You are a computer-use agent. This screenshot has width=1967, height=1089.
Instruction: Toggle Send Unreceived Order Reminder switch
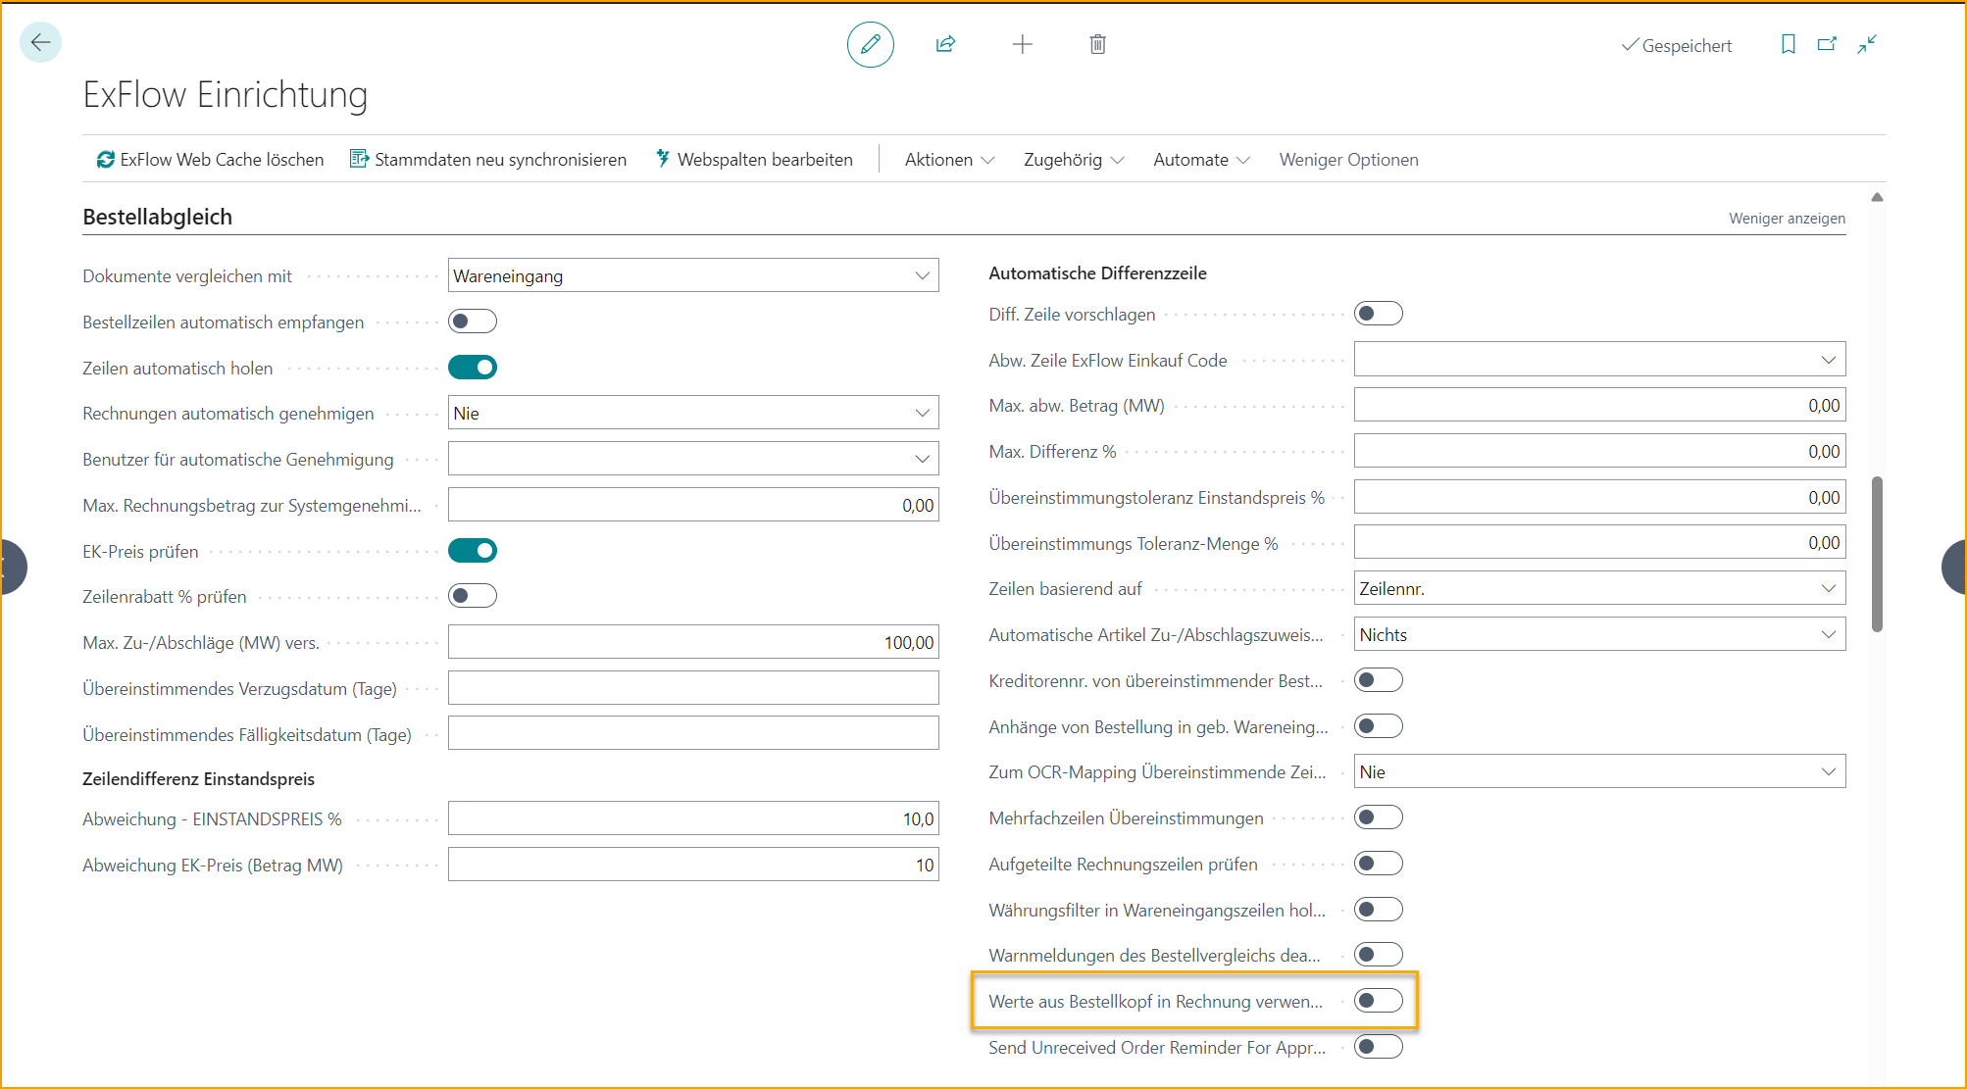pyautogui.click(x=1379, y=1047)
